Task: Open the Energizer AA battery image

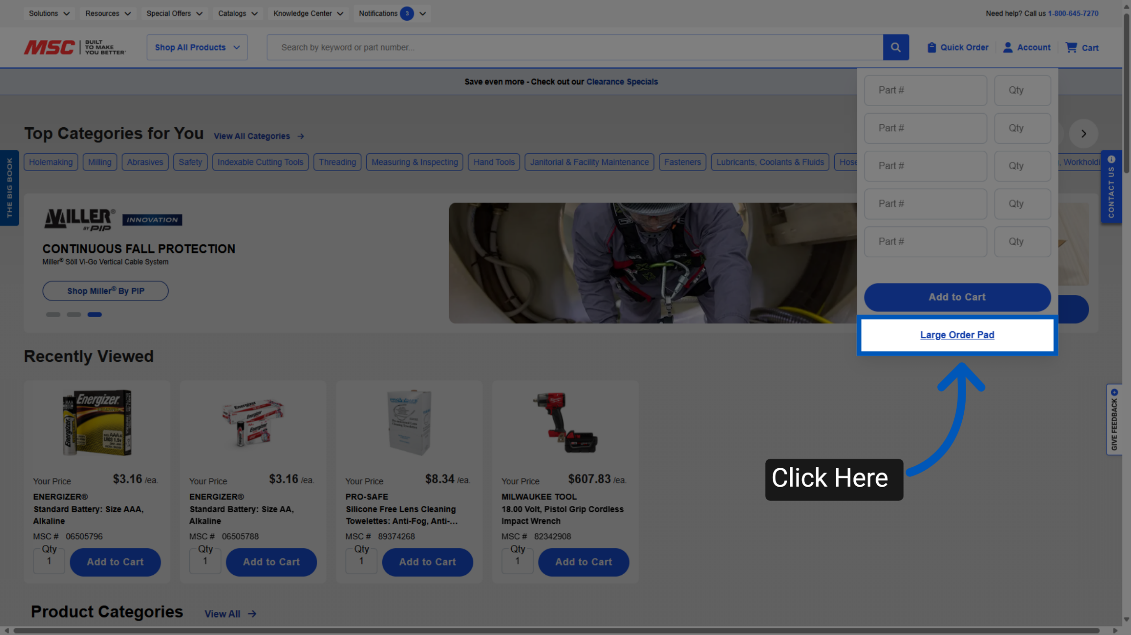Action: click(x=253, y=423)
